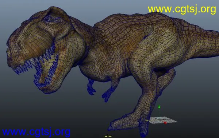Click the persp camera label
Image resolution: width=219 pixels, height=138 pixels.
(x=108, y=136)
